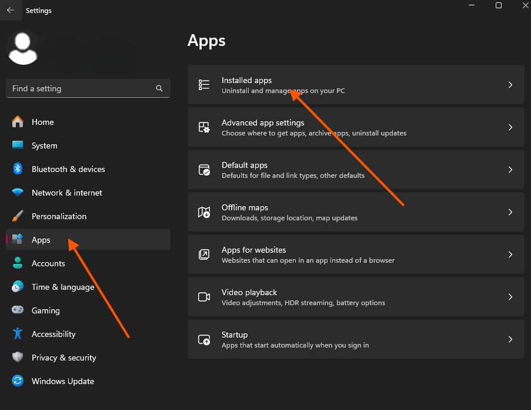Click the System monitor icon
Viewport: 531px width, 410px height.
(18, 145)
